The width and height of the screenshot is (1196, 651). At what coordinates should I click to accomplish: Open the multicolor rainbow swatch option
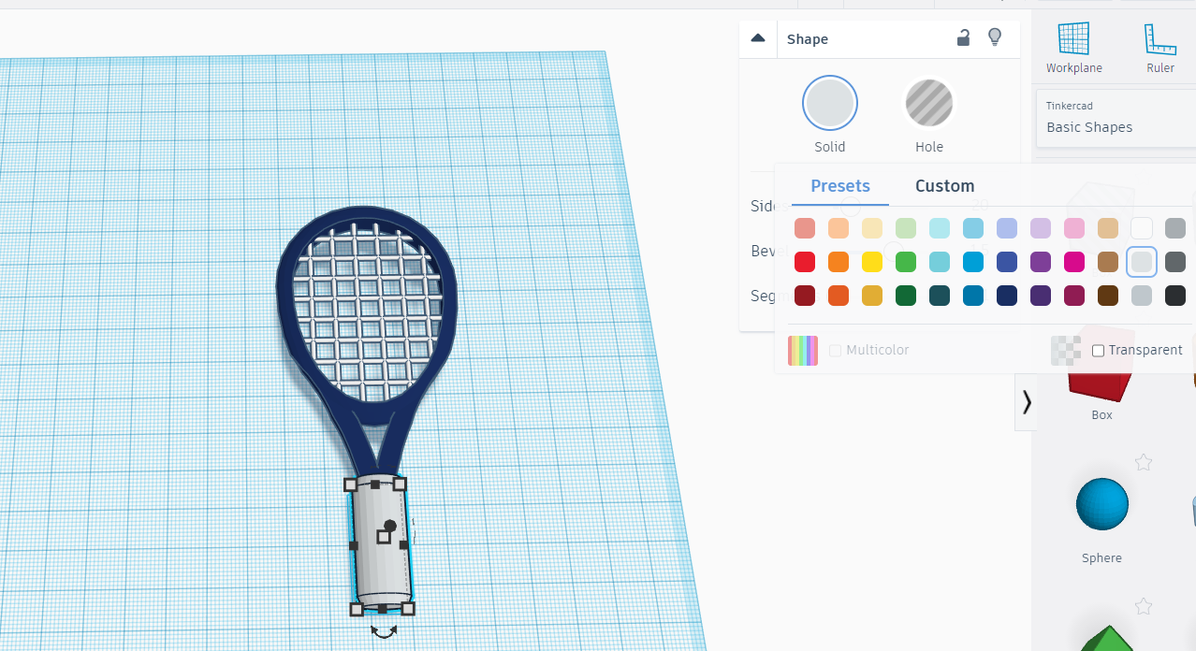[x=802, y=350]
